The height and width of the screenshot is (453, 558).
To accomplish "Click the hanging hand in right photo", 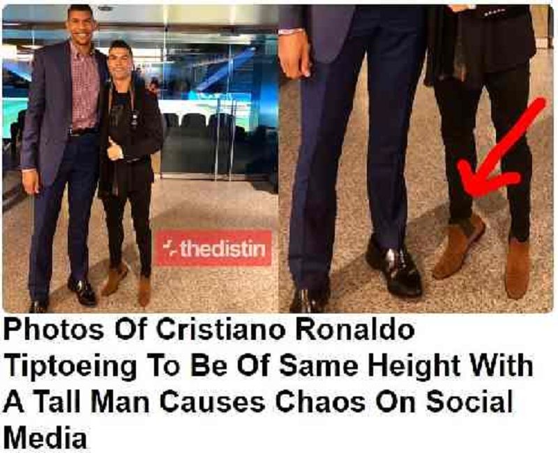I will [294, 54].
